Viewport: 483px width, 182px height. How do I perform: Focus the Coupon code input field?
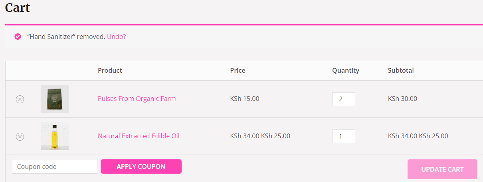click(x=55, y=167)
